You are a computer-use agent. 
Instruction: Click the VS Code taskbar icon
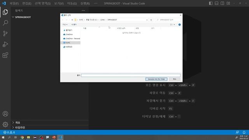tap(60, 137)
